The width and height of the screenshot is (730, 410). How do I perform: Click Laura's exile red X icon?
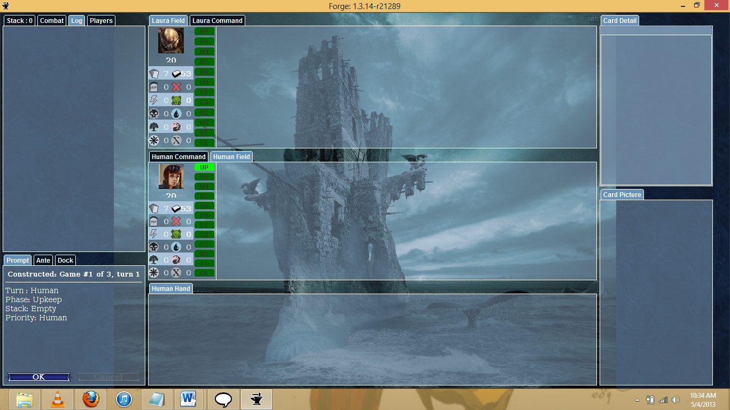click(176, 87)
